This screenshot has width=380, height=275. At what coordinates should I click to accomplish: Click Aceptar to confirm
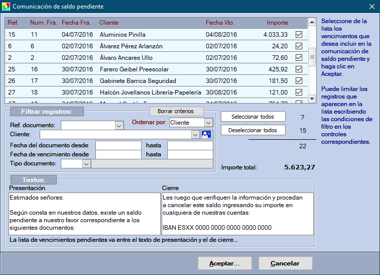pos(224,263)
